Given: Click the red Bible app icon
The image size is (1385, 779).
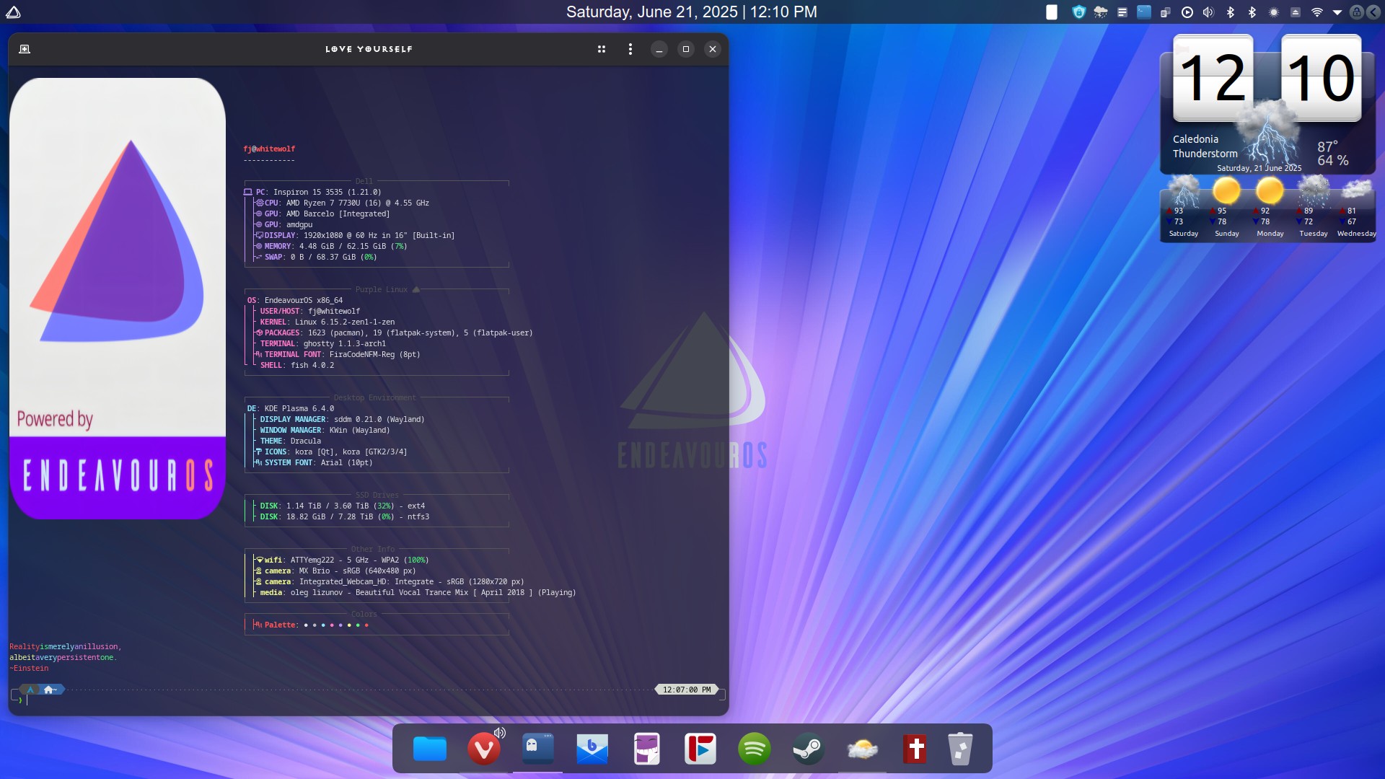Looking at the screenshot, I should point(915,749).
